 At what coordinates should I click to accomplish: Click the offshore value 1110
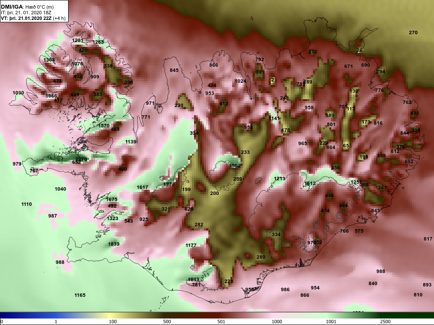click(26, 204)
